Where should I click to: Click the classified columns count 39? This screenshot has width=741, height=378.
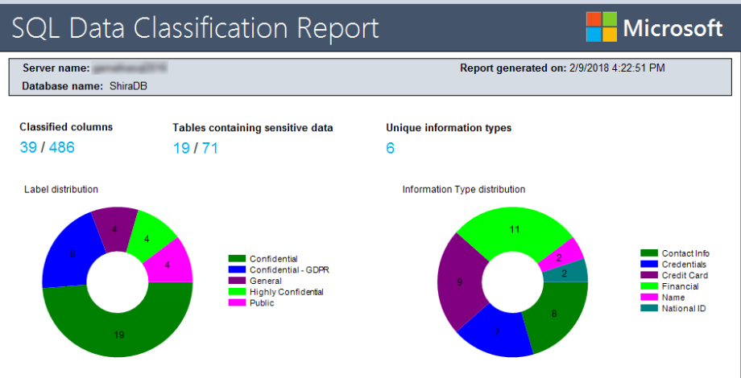pos(28,147)
